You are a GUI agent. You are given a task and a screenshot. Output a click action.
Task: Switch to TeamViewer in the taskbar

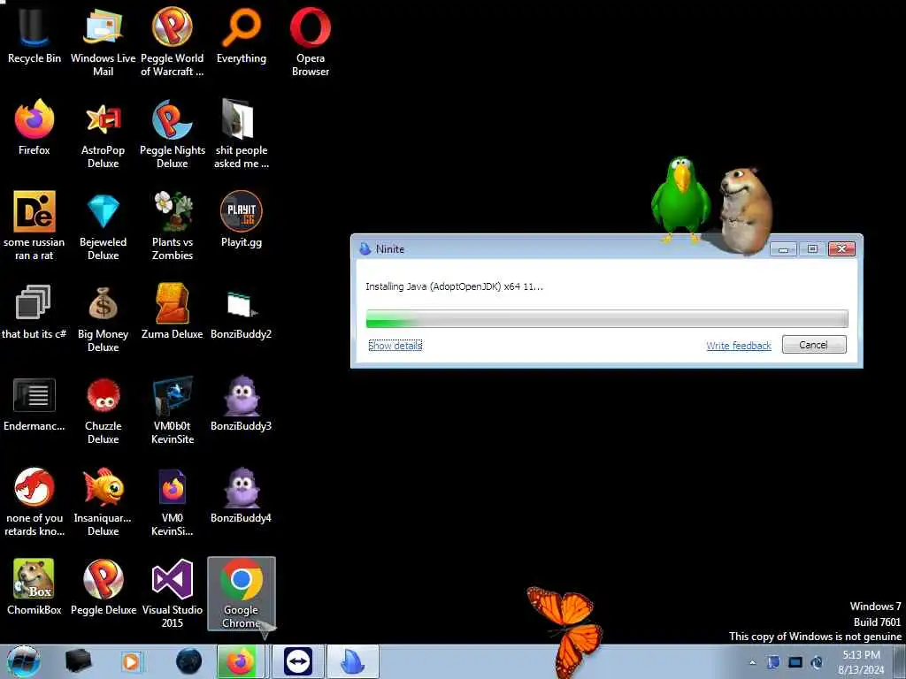coord(298,661)
